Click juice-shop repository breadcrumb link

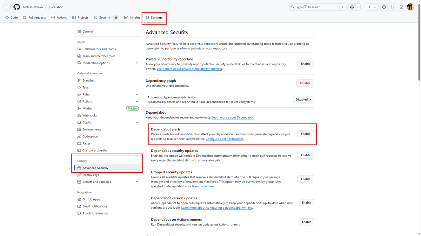(x=56, y=7)
